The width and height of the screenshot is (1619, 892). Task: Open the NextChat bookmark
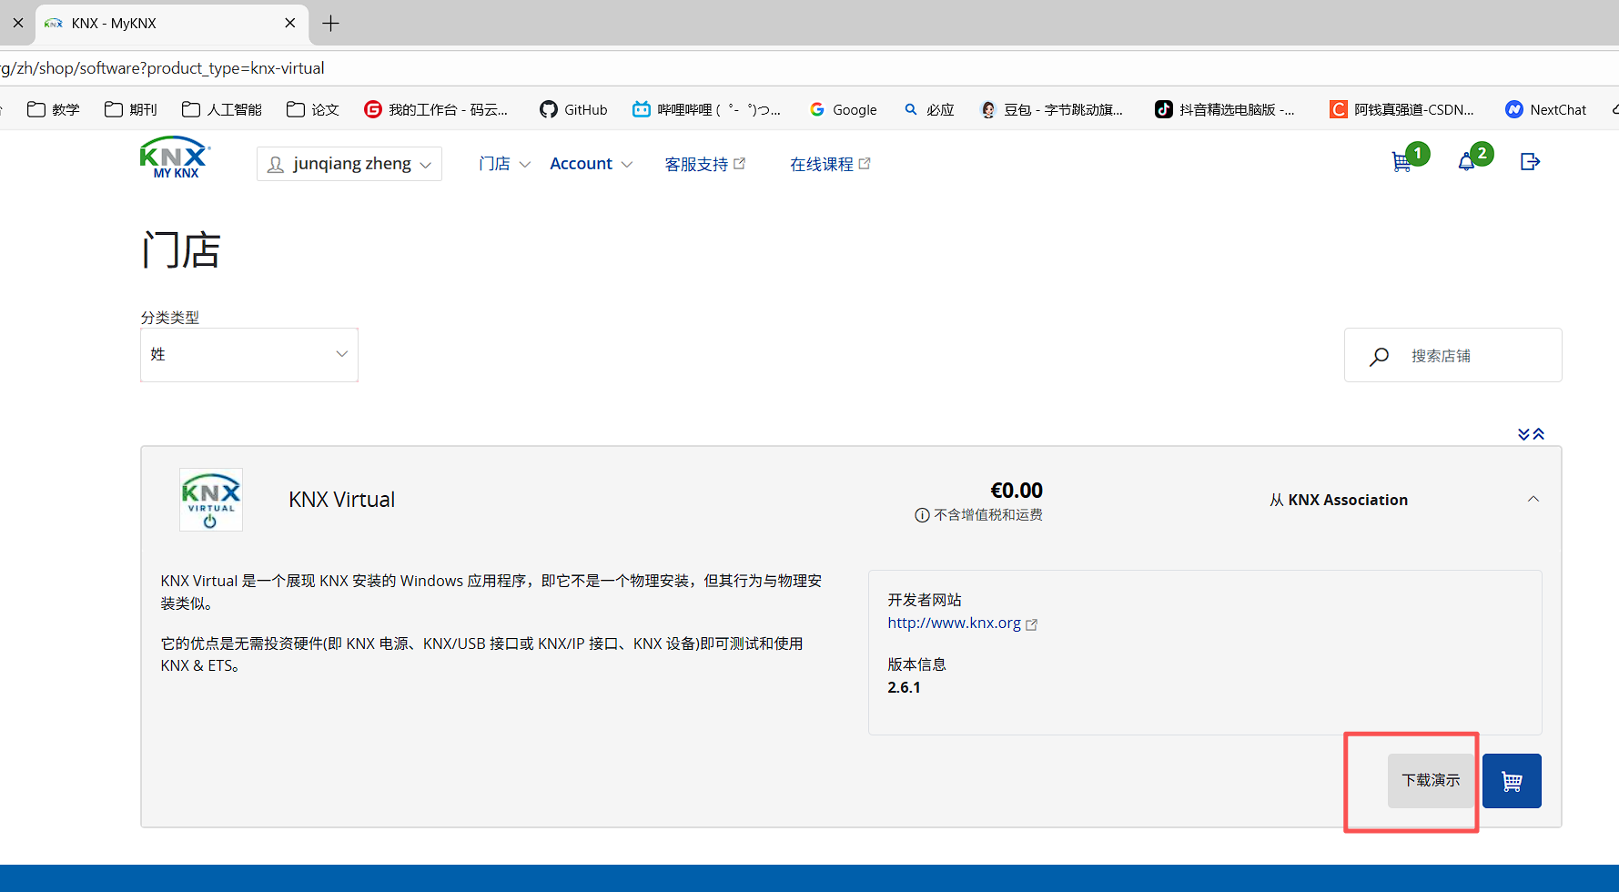[x=1545, y=109]
